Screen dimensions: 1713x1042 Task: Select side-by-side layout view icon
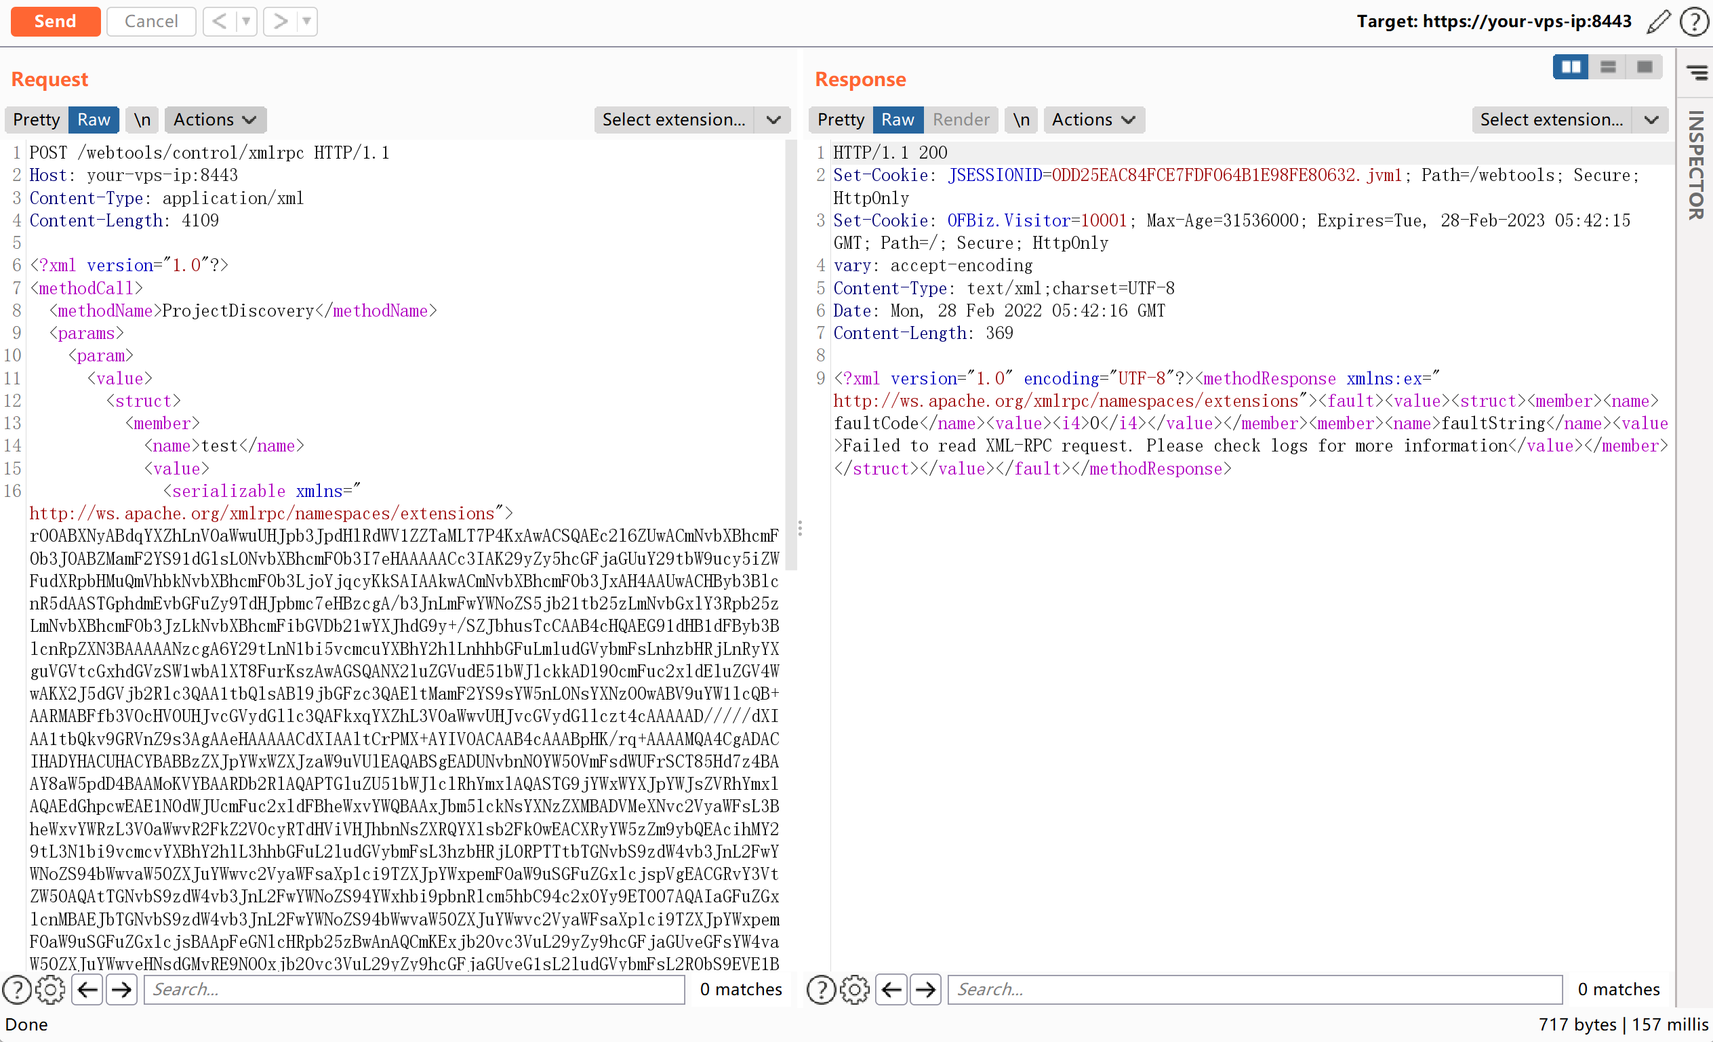(x=1571, y=66)
